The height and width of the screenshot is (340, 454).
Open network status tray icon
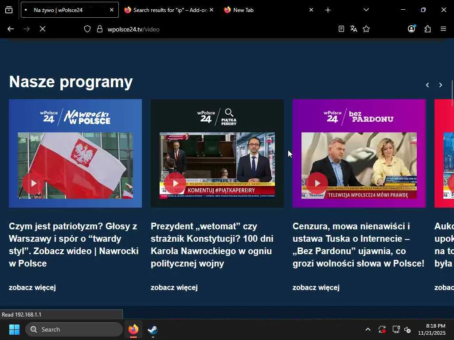(396, 329)
